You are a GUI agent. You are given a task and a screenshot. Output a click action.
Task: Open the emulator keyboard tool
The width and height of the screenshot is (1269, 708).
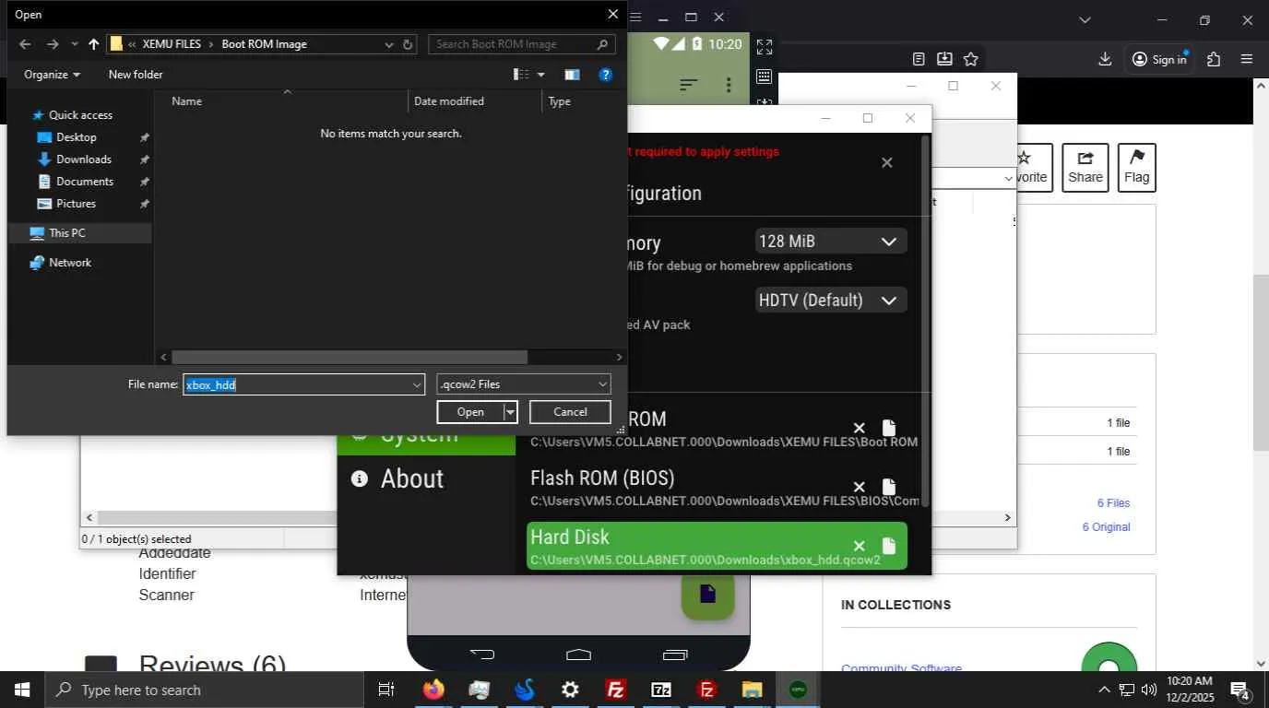[765, 77]
